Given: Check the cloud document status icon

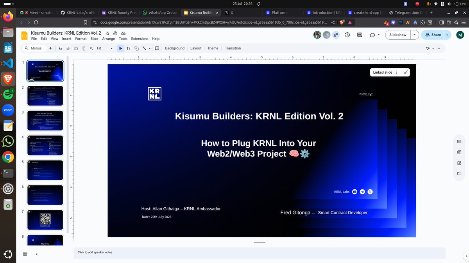Looking at the screenshot, I should coord(124,34).
